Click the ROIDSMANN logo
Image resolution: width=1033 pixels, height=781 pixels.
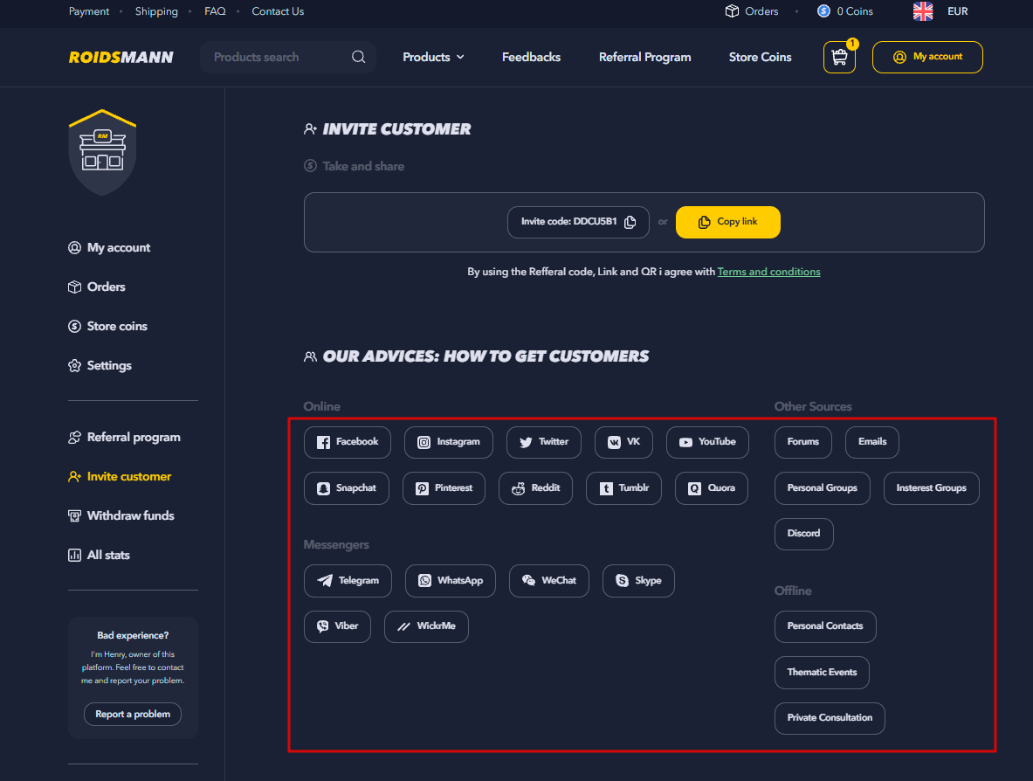tap(121, 58)
